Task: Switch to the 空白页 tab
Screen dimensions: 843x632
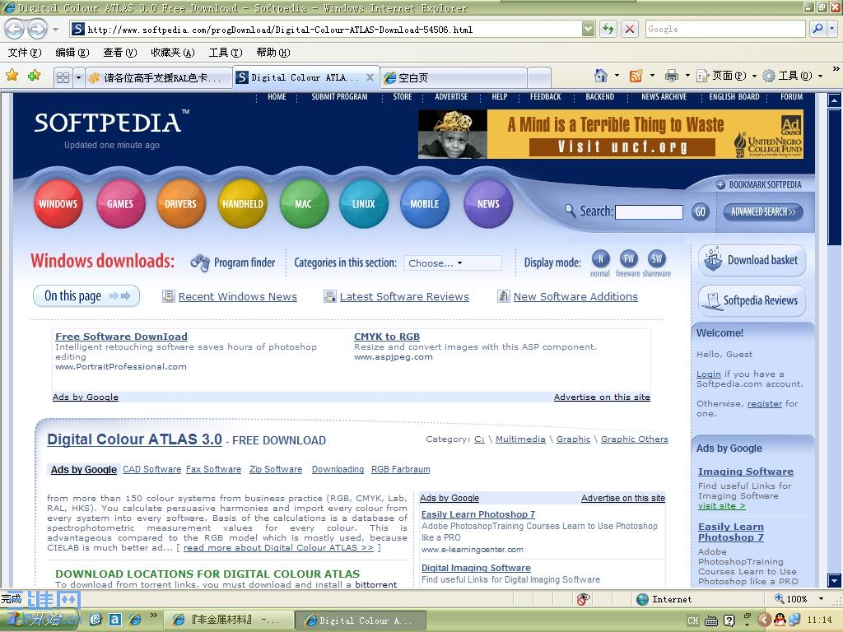Action: click(454, 78)
